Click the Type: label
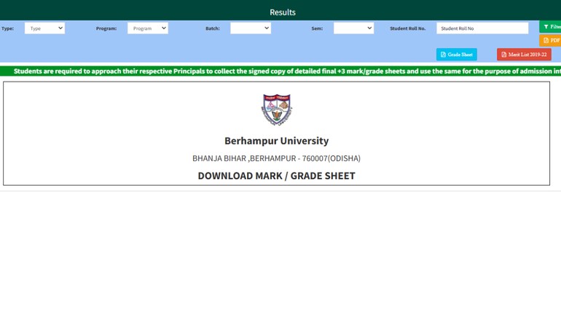Screen dimensions: 561x314 click(x=7, y=28)
